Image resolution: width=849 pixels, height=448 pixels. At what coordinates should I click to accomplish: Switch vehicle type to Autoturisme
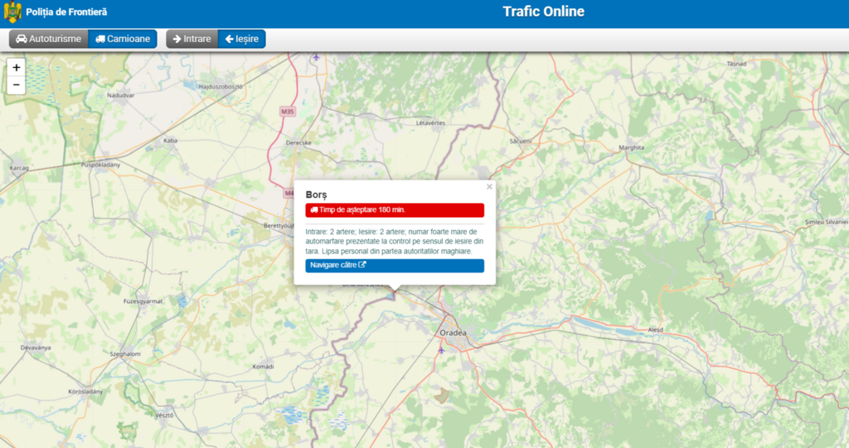pyautogui.click(x=49, y=39)
